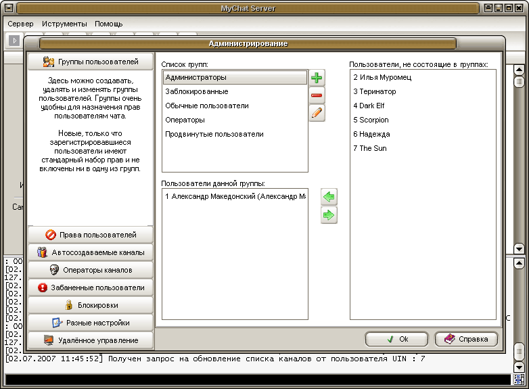
Task: Select the Операторы group
Action: coord(235,120)
